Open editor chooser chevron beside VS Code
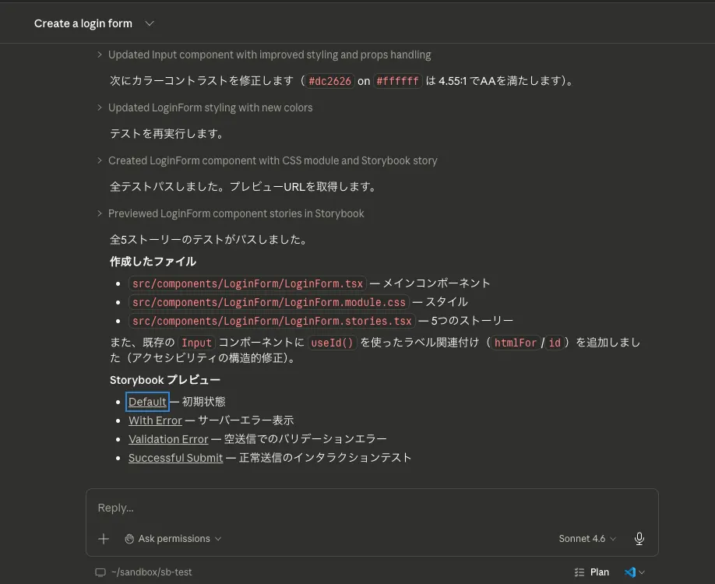The image size is (715, 584). [642, 572]
